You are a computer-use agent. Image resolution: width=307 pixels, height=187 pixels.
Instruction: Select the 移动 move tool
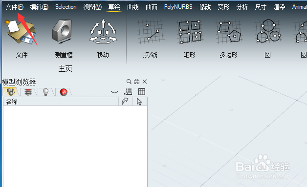click(x=103, y=31)
